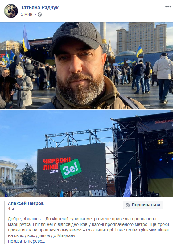Select the Показать перевод link
The width and height of the screenshot is (173, 246).
[26, 241]
